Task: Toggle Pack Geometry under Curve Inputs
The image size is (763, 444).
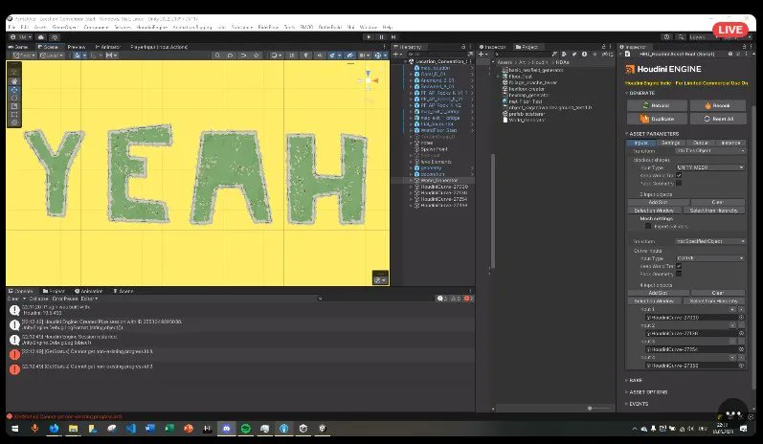Action: pyautogui.click(x=679, y=274)
